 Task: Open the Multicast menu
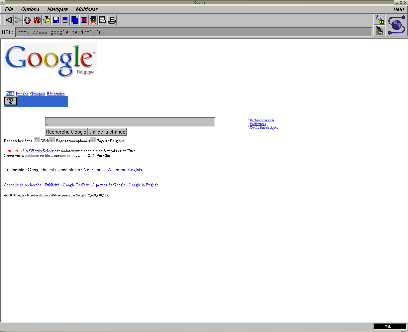(87, 9)
